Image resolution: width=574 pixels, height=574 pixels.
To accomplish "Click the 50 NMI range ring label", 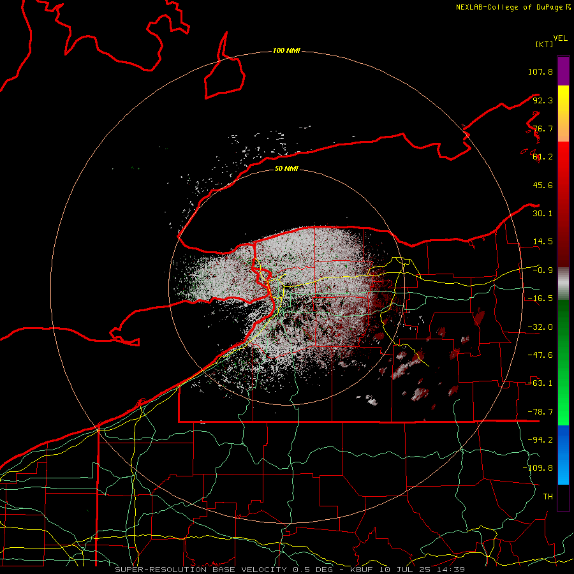I will pos(286,168).
